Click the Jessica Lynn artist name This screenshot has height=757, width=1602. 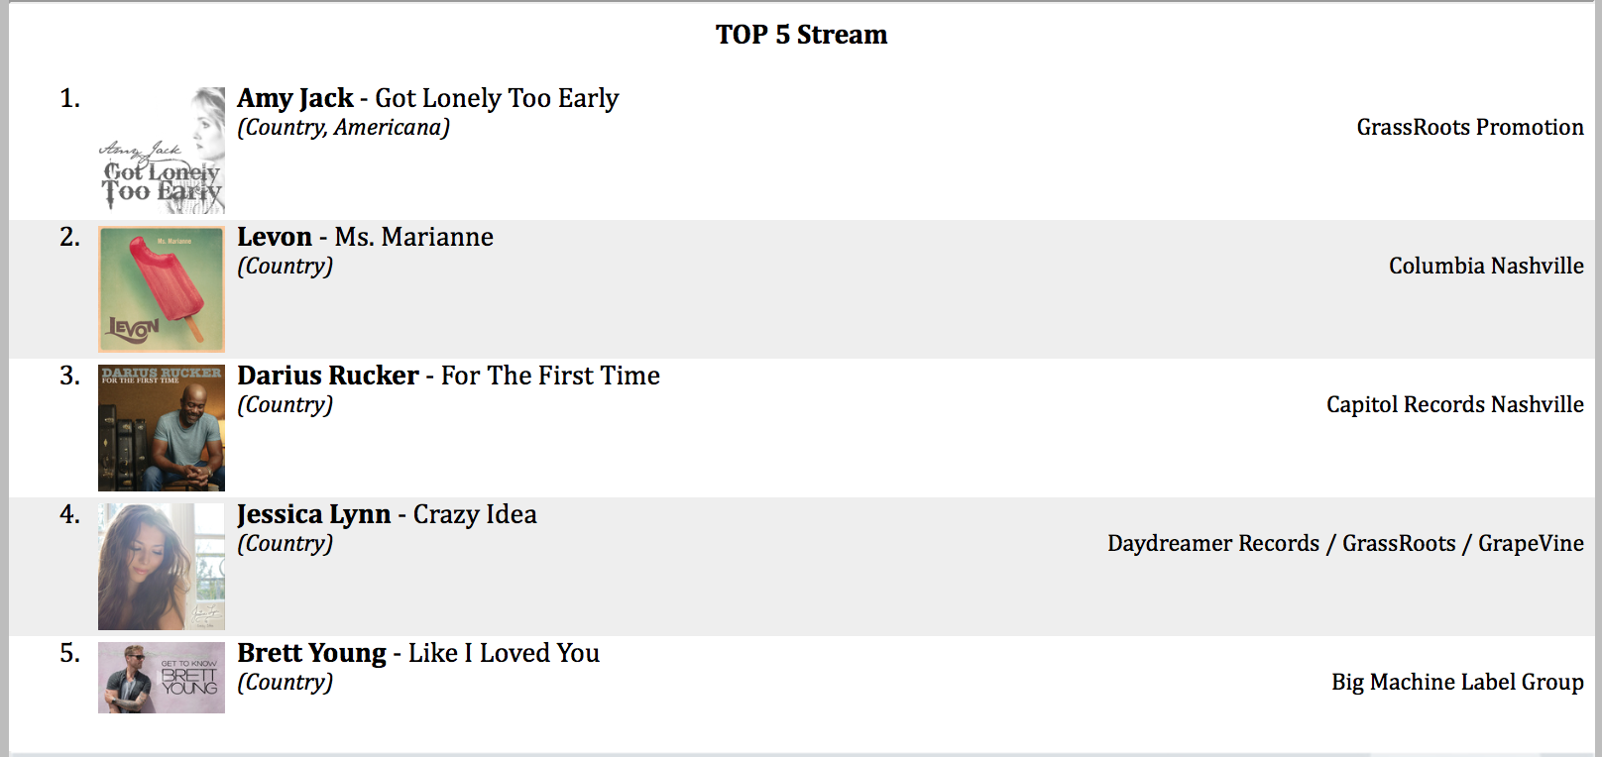pos(314,514)
